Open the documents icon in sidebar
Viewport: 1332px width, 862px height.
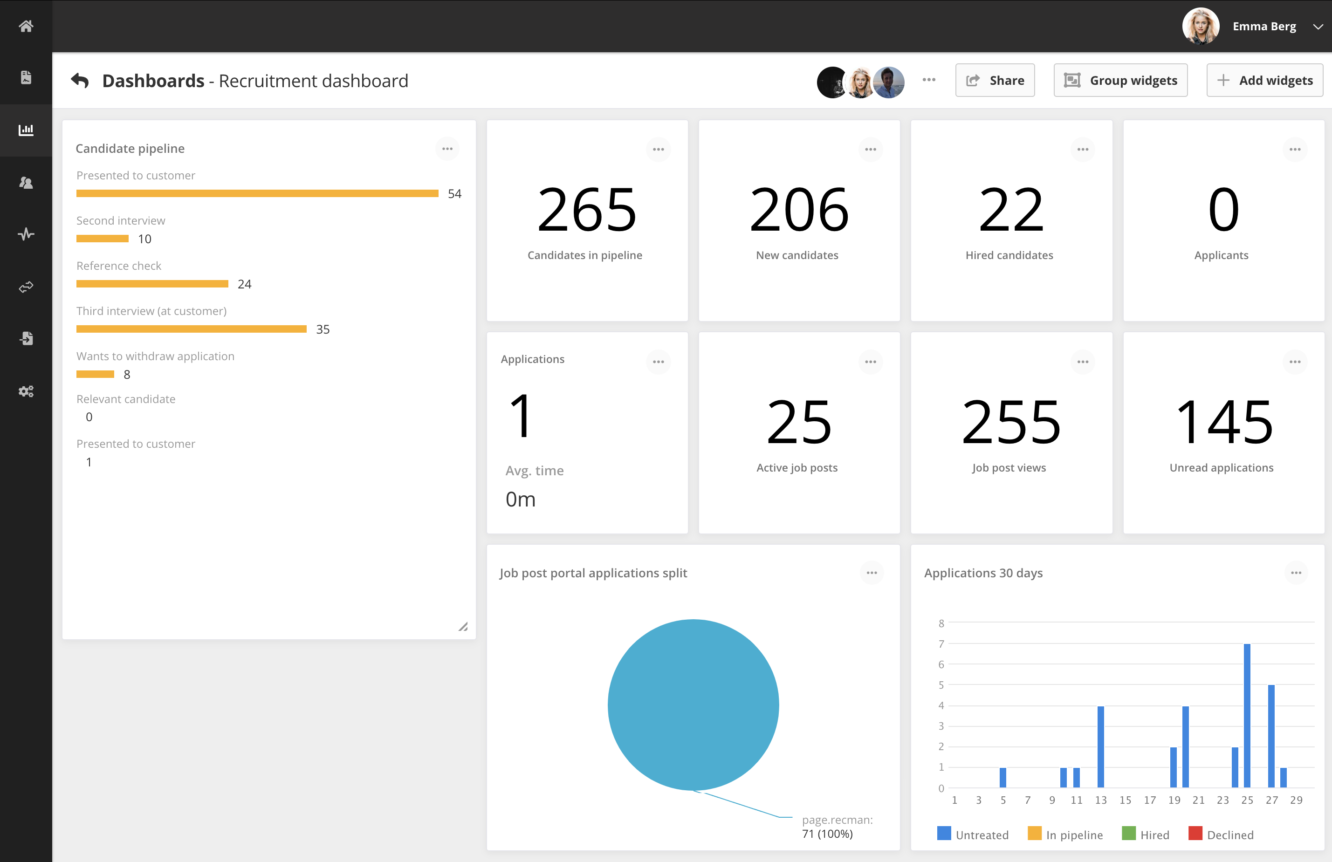[26, 77]
